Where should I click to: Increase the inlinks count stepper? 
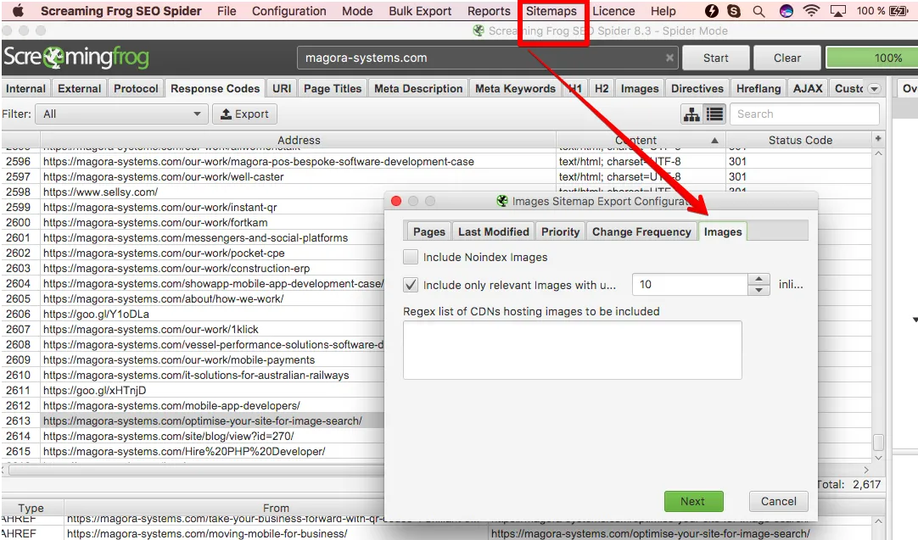(x=758, y=279)
